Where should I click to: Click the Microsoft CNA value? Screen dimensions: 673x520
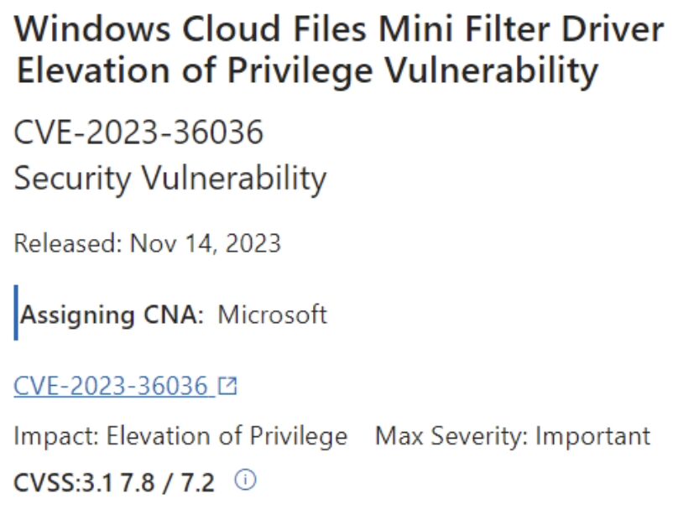click(273, 315)
